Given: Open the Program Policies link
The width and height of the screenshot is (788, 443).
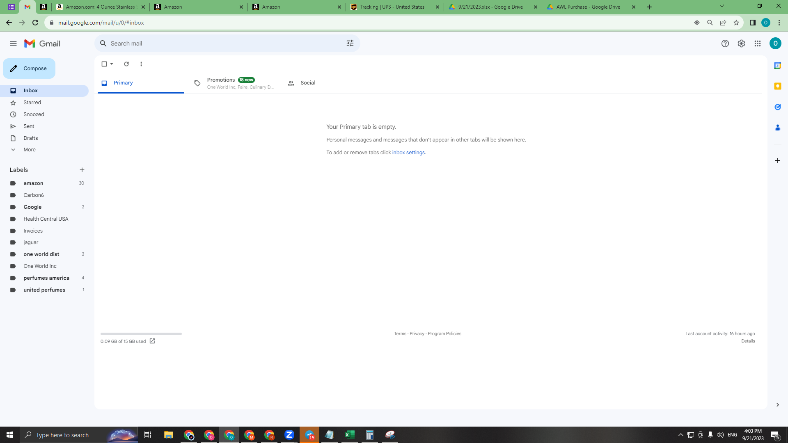Looking at the screenshot, I should (444, 334).
